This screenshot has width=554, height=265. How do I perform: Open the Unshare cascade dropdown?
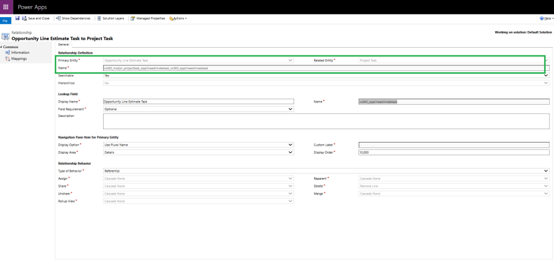coord(198,193)
